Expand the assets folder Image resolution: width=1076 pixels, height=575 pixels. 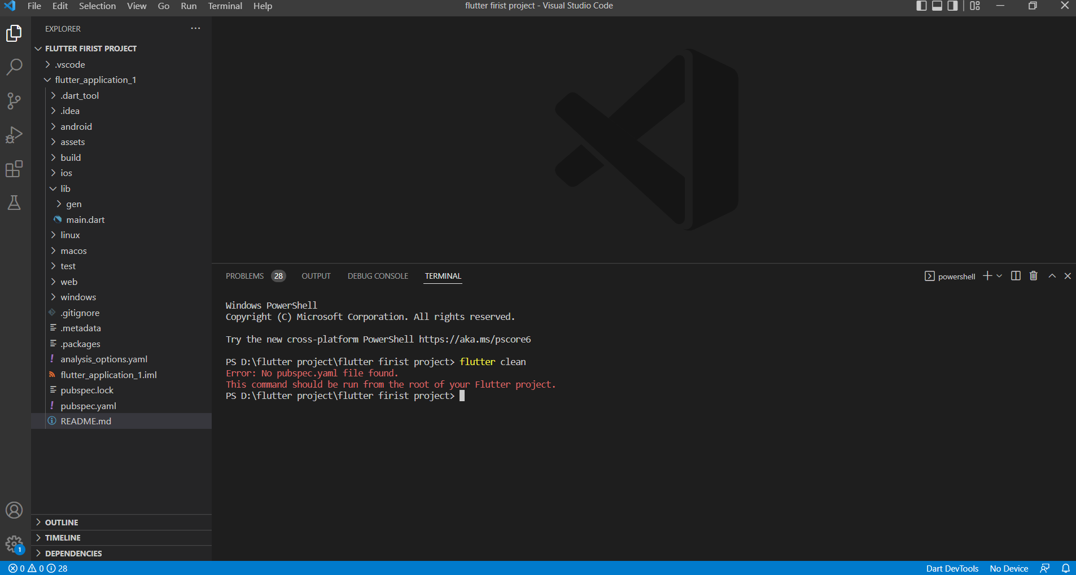pyautogui.click(x=121, y=142)
